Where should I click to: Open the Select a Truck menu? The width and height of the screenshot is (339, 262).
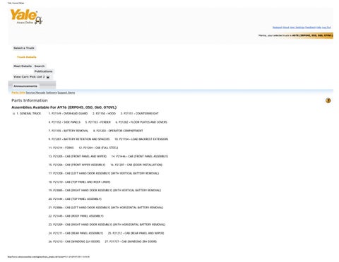(24, 48)
